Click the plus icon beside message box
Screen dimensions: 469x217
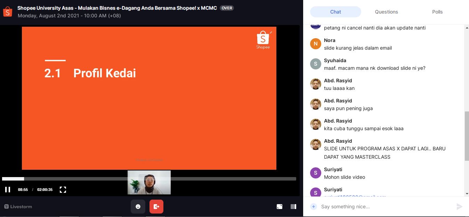point(314,207)
